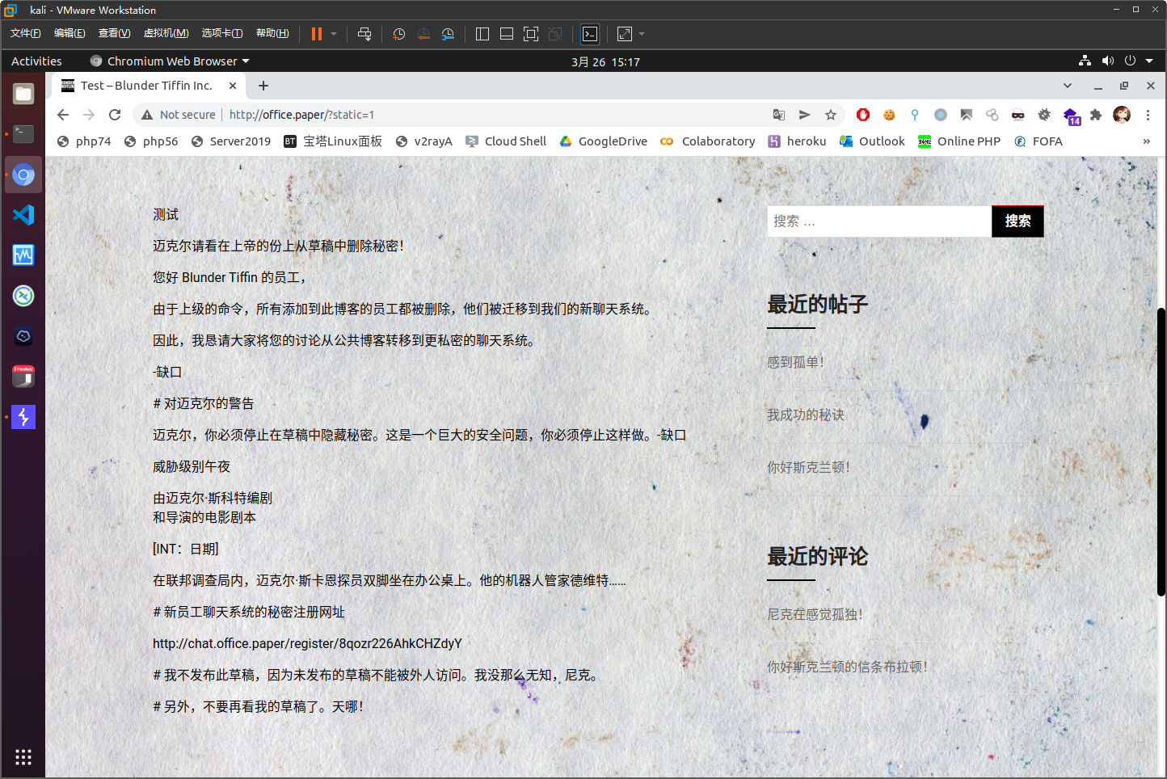Take a VM snapshot with the snapshot icon
The image size is (1167, 779).
click(x=398, y=33)
